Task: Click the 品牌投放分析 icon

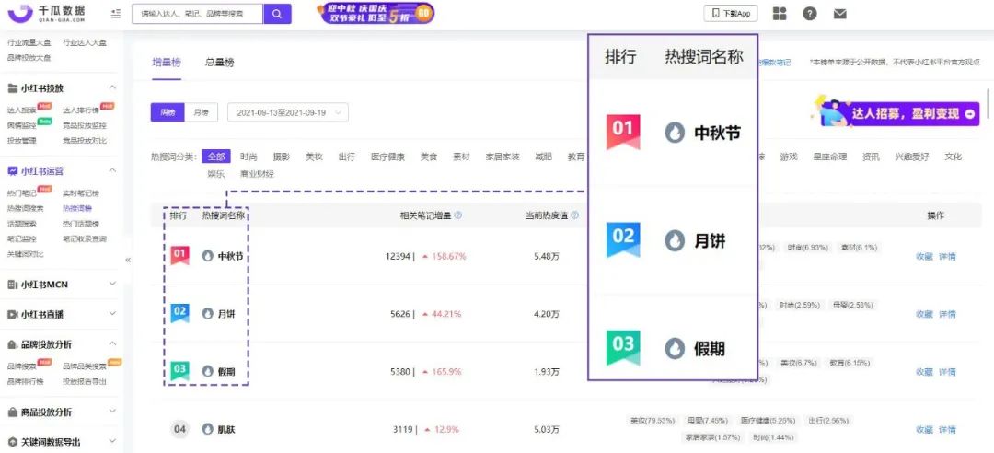Action: (x=12, y=344)
